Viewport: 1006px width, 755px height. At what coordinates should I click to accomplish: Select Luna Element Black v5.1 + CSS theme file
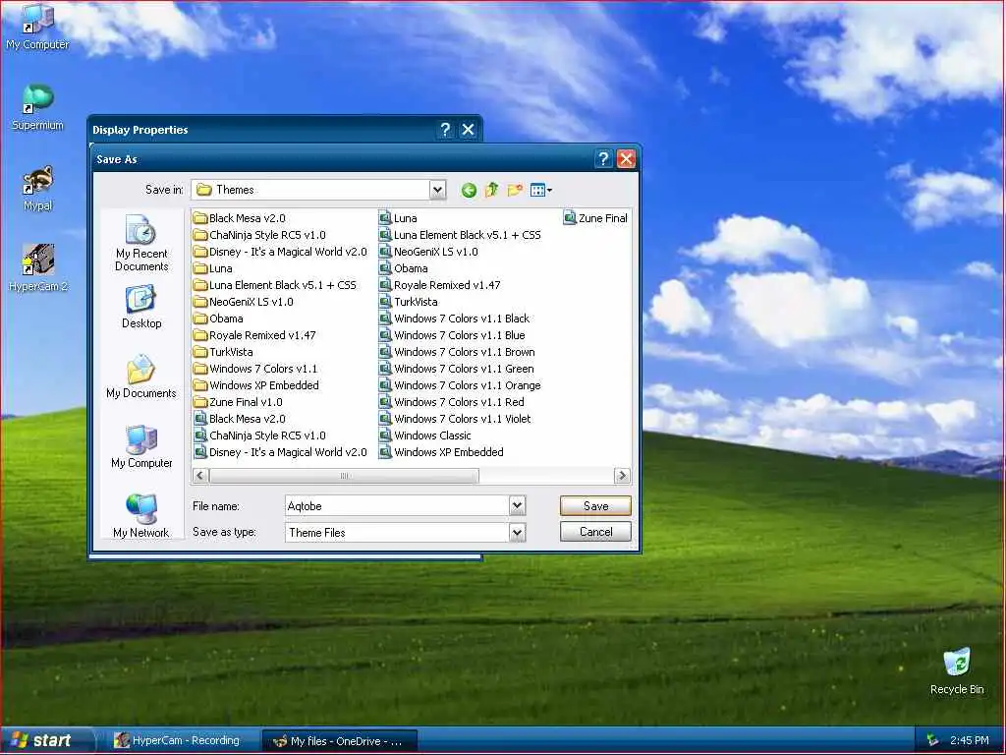[460, 235]
